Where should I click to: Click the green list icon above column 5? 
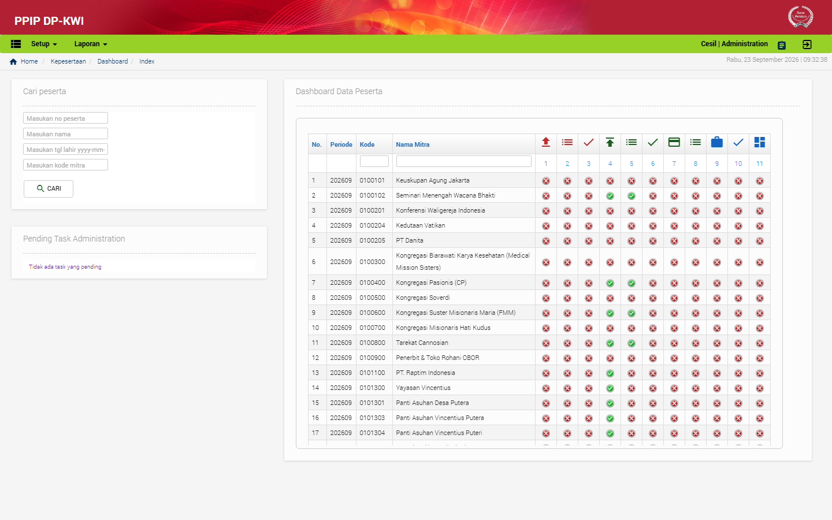632,142
